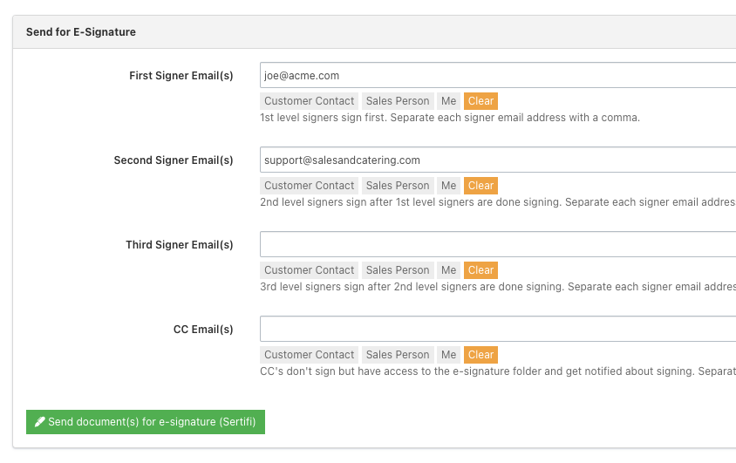736x463 pixels.
Task: Set Sales Person as Second Signer
Action: 398,186
